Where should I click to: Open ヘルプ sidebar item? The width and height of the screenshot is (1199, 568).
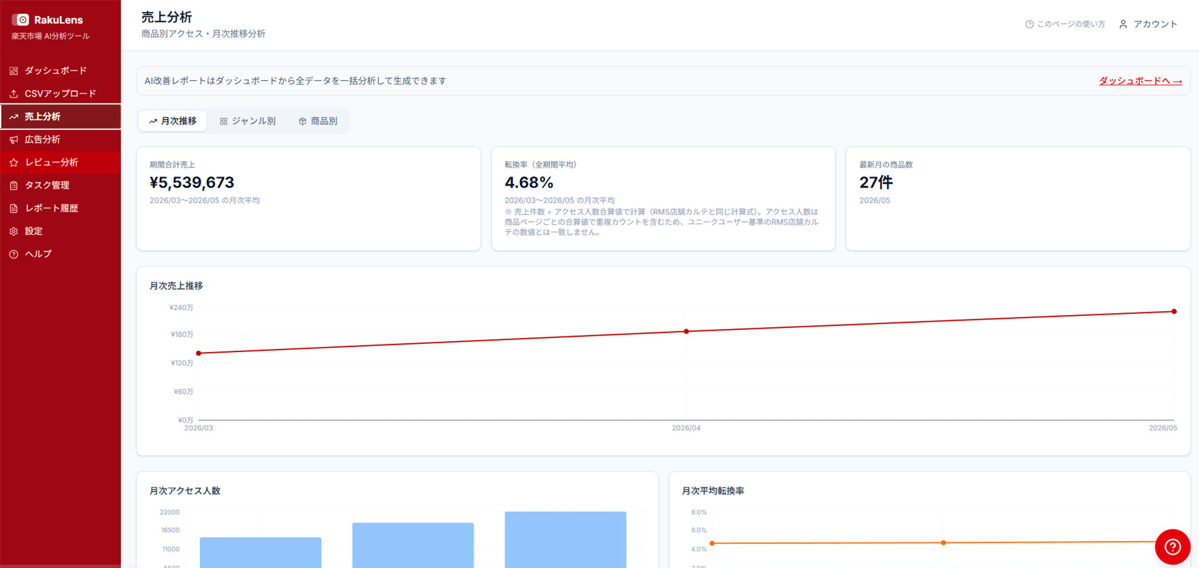pyautogui.click(x=61, y=254)
